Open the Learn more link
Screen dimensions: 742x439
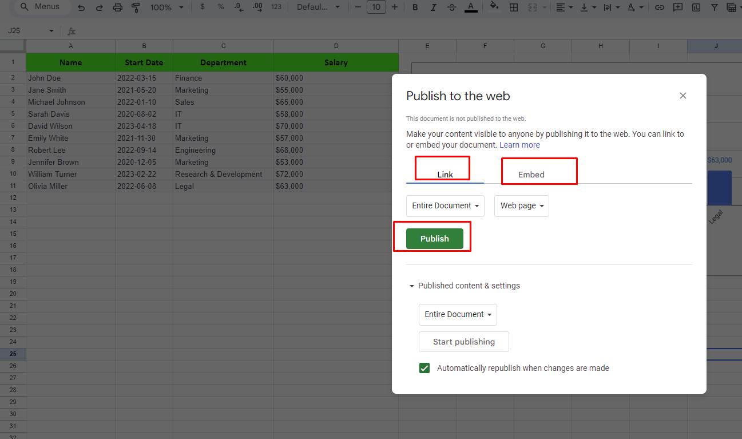click(519, 145)
